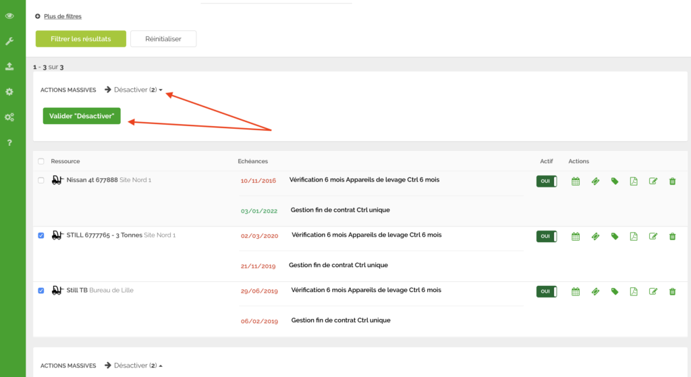Toggle the select-all checkbox beside Ressource
This screenshot has height=377, width=691.
tap(41, 161)
